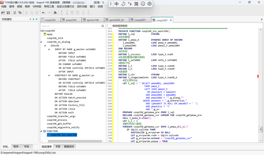Switch to the first coop350 tab
264x155 pixels.
tap(50, 20)
